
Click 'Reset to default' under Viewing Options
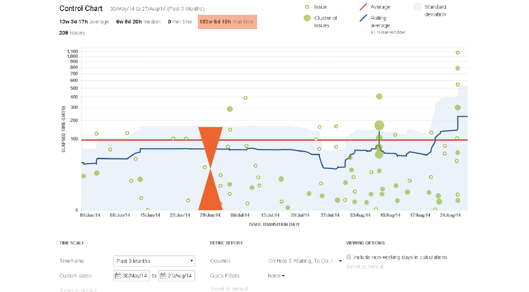[365, 267]
